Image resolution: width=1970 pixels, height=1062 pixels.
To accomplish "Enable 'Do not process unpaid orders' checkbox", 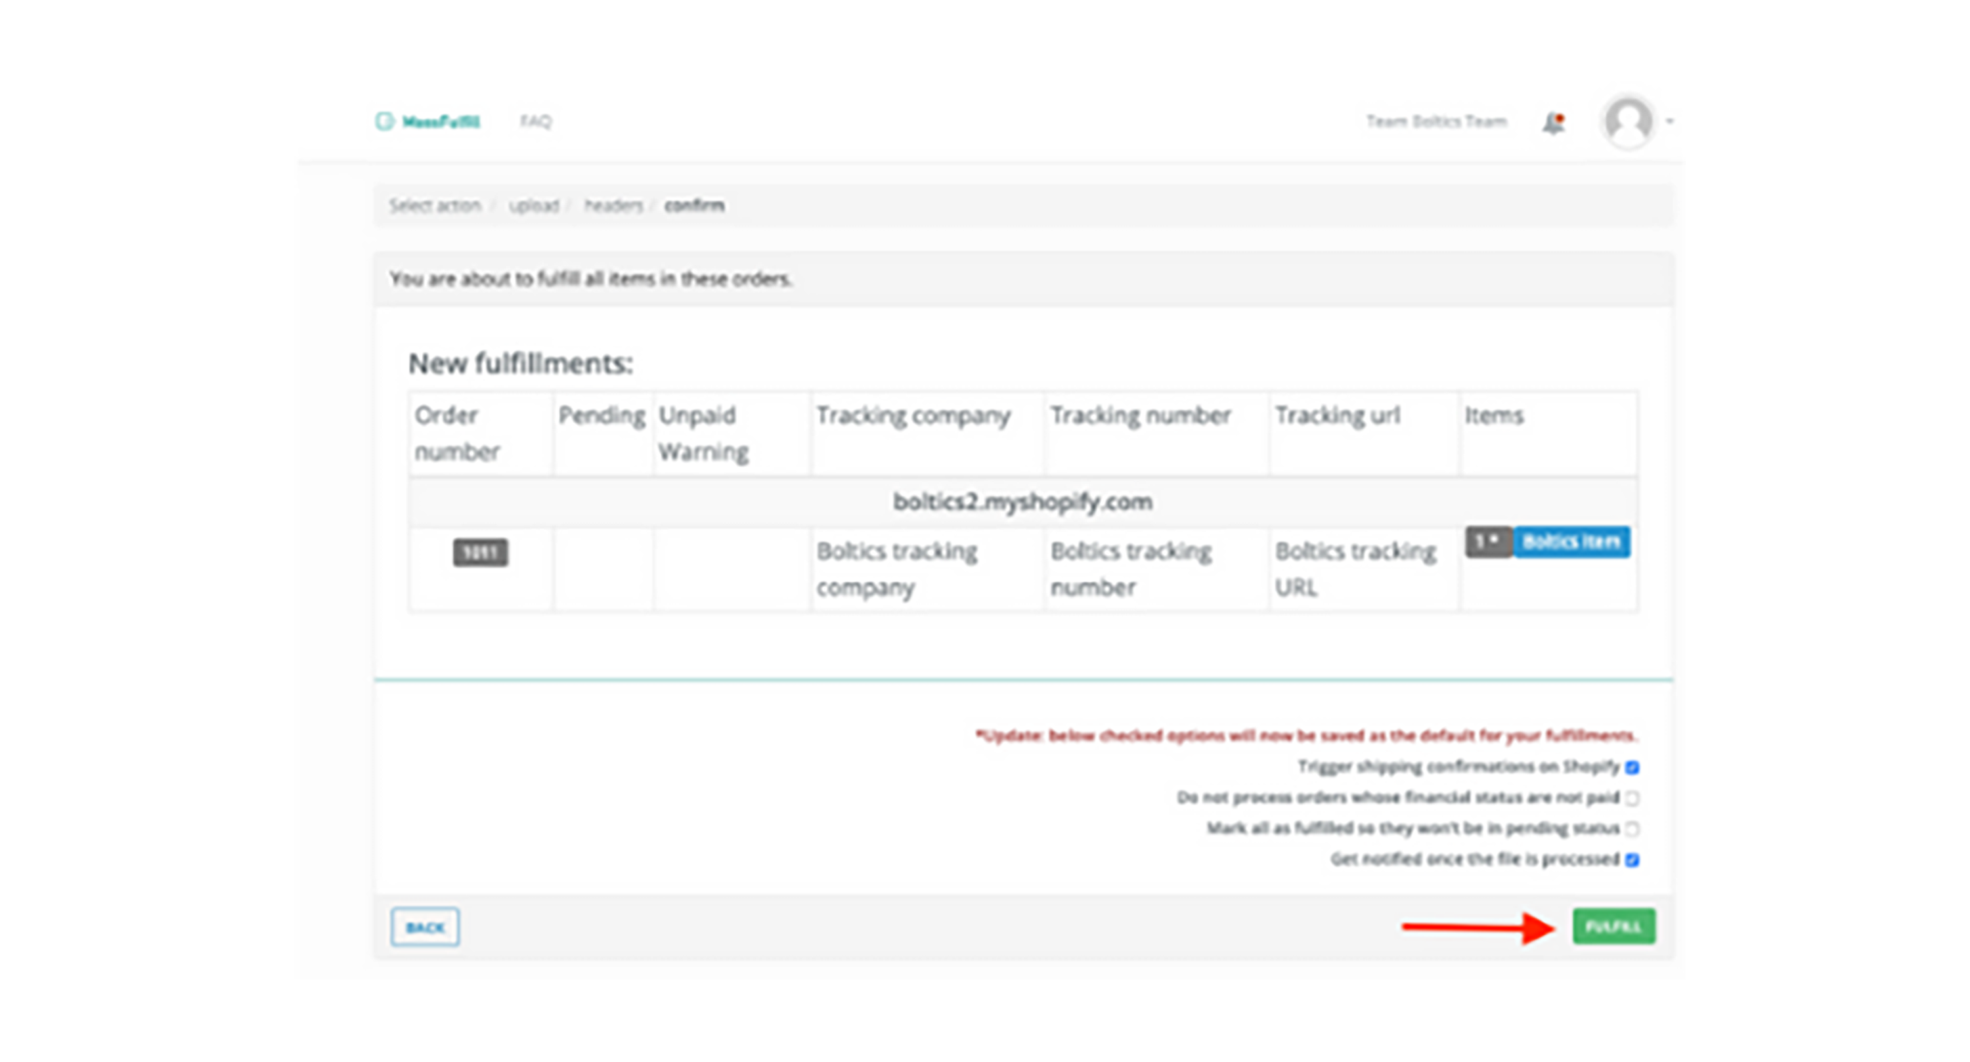I will (1632, 798).
